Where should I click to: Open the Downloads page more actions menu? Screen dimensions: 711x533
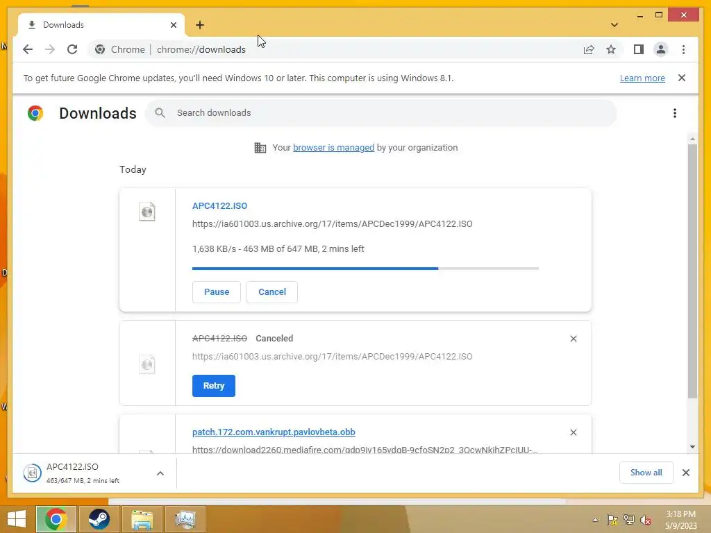tap(675, 113)
